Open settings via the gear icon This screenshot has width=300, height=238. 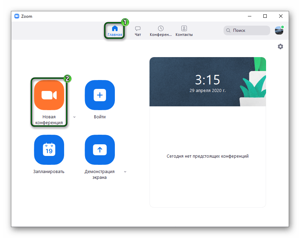tap(280, 47)
